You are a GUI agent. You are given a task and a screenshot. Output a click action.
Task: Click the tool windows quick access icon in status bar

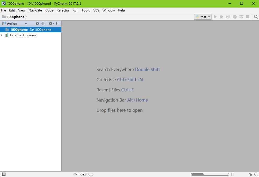coord(4,174)
